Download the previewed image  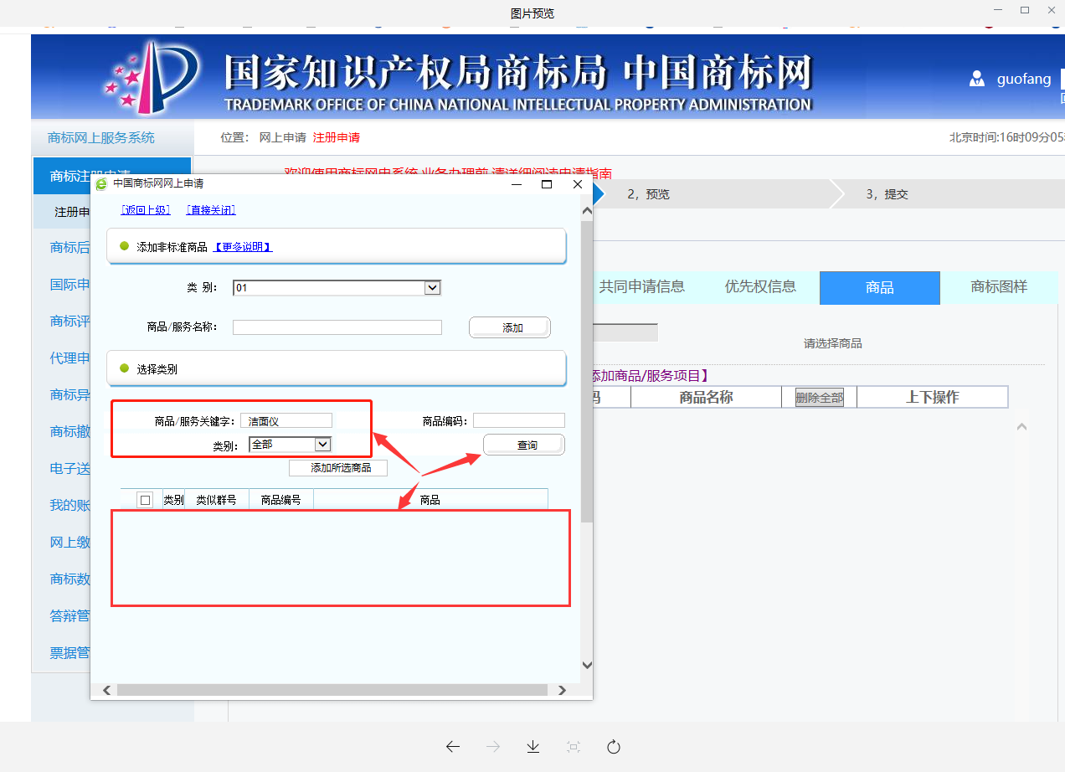pos(533,747)
